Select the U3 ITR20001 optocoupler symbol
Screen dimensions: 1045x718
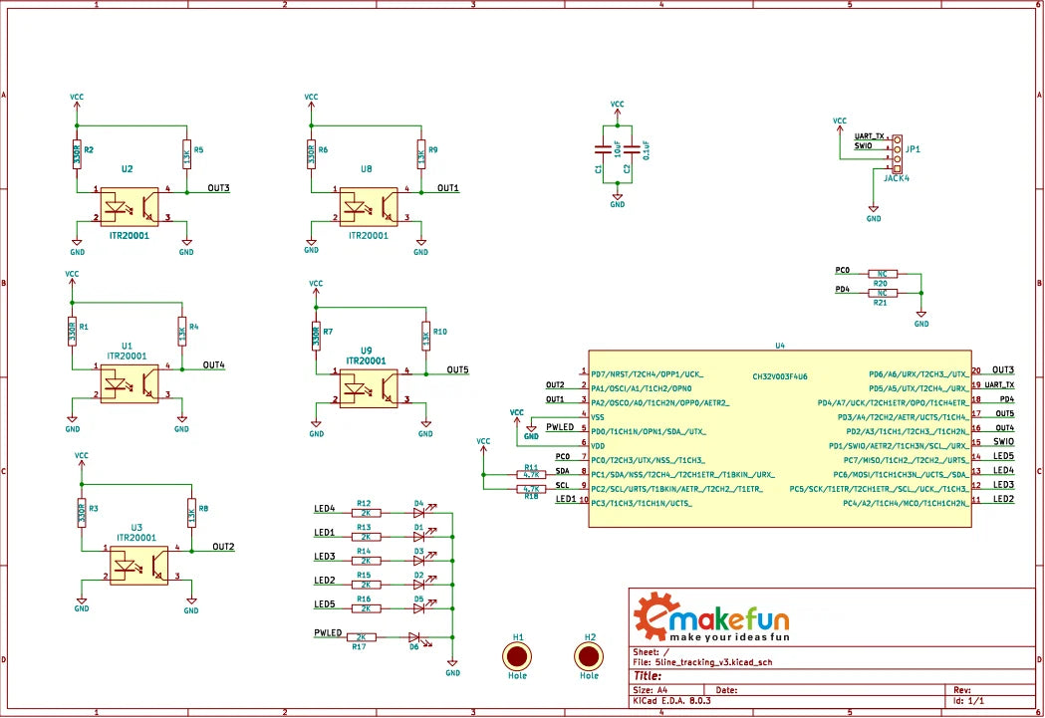[138, 566]
